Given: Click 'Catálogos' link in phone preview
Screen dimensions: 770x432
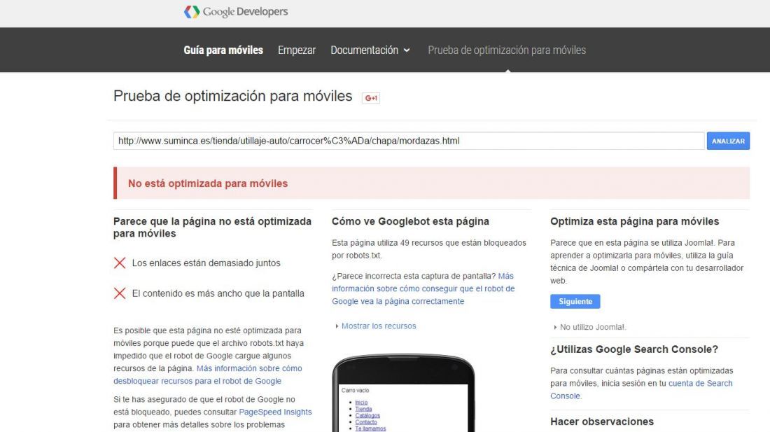Looking at the screenshot, I should [x=367, y=415].
